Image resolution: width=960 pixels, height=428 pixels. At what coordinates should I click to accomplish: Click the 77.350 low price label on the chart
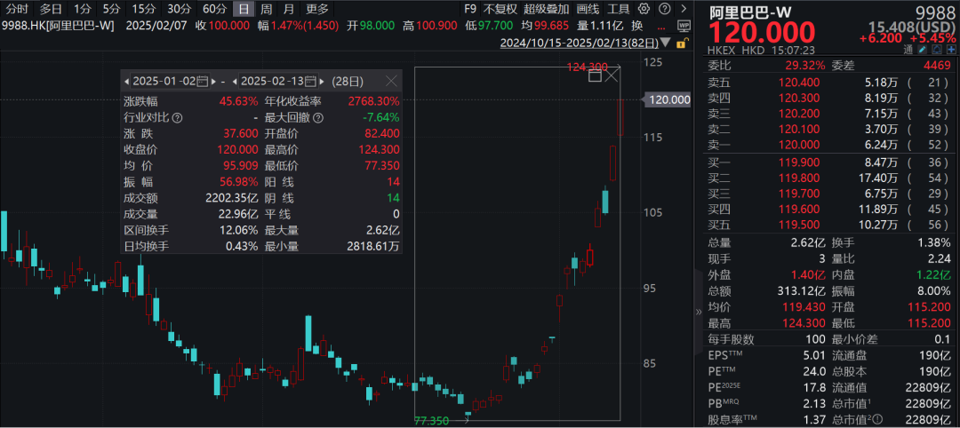tap(433, 421)
